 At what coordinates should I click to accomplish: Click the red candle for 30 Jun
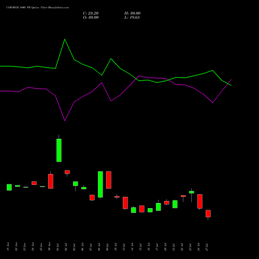51,181
